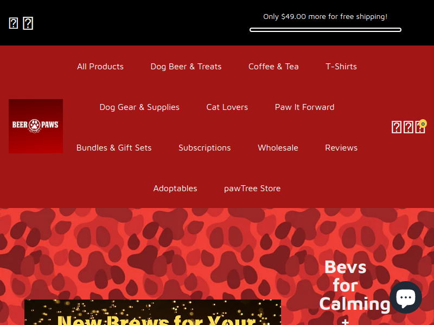View the Reviews page
The width and height of the screenshot is (434, 325).
click(x=341, y=147)
